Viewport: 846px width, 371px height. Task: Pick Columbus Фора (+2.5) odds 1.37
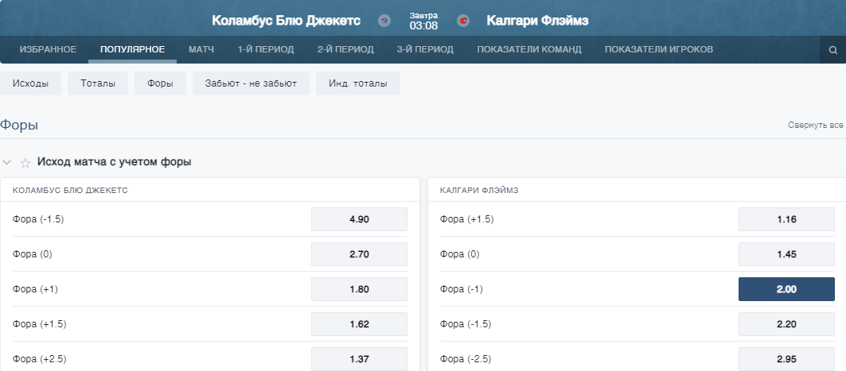360,358
